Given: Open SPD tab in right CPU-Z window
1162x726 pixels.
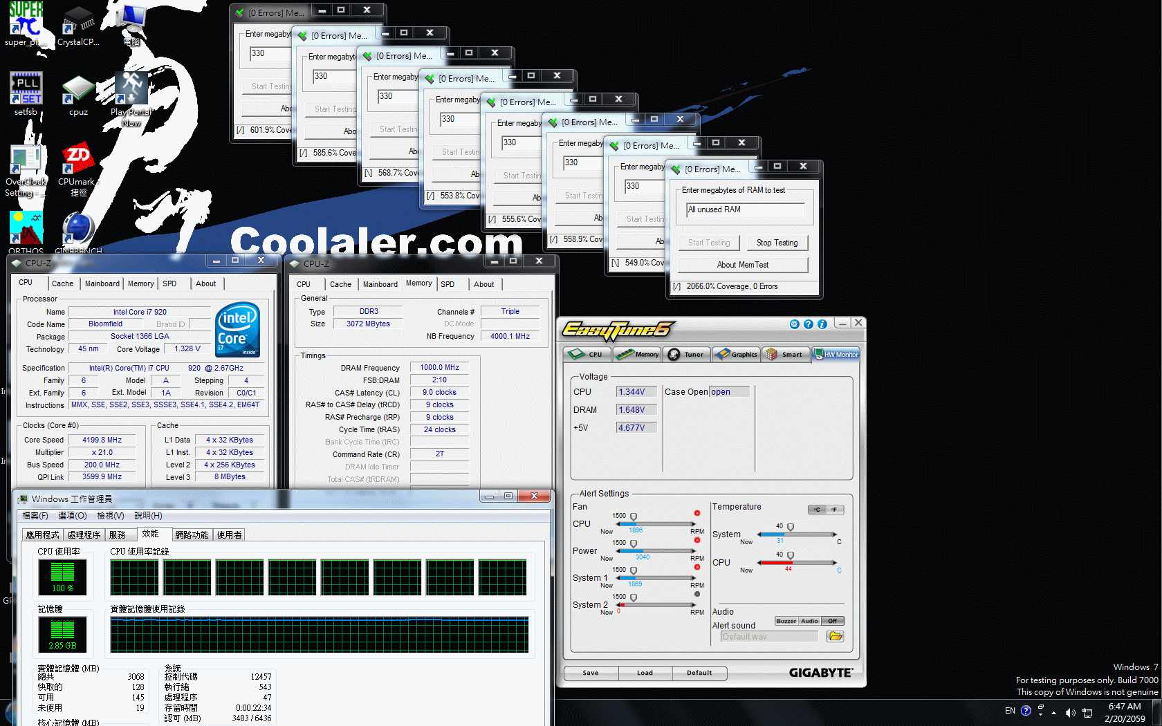Looking at the screenshot, I should coord(448,284).
